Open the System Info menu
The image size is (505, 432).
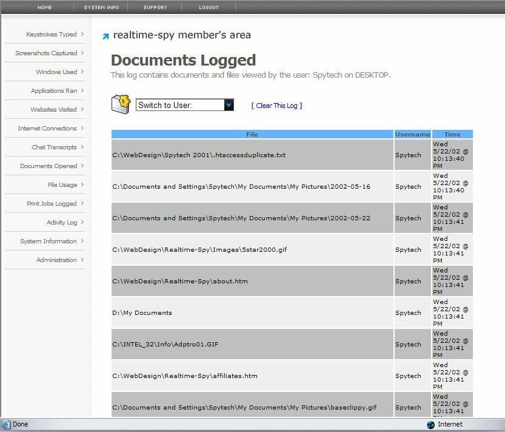click(101, 7)
